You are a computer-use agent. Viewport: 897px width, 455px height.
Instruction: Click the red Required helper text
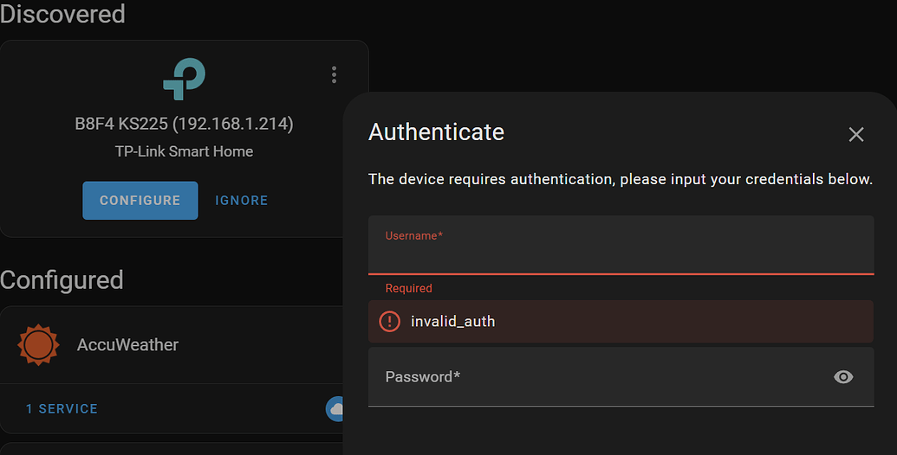pos(408,288)
